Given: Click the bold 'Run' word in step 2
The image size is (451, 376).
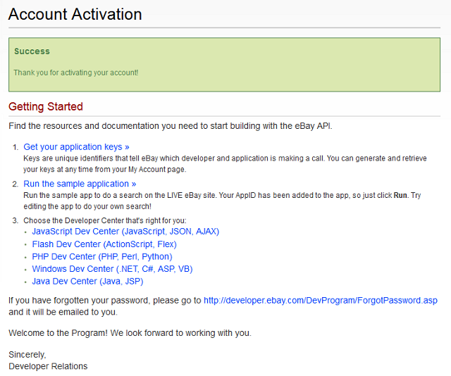Looking at the screenshot, I should click(400, 196).
